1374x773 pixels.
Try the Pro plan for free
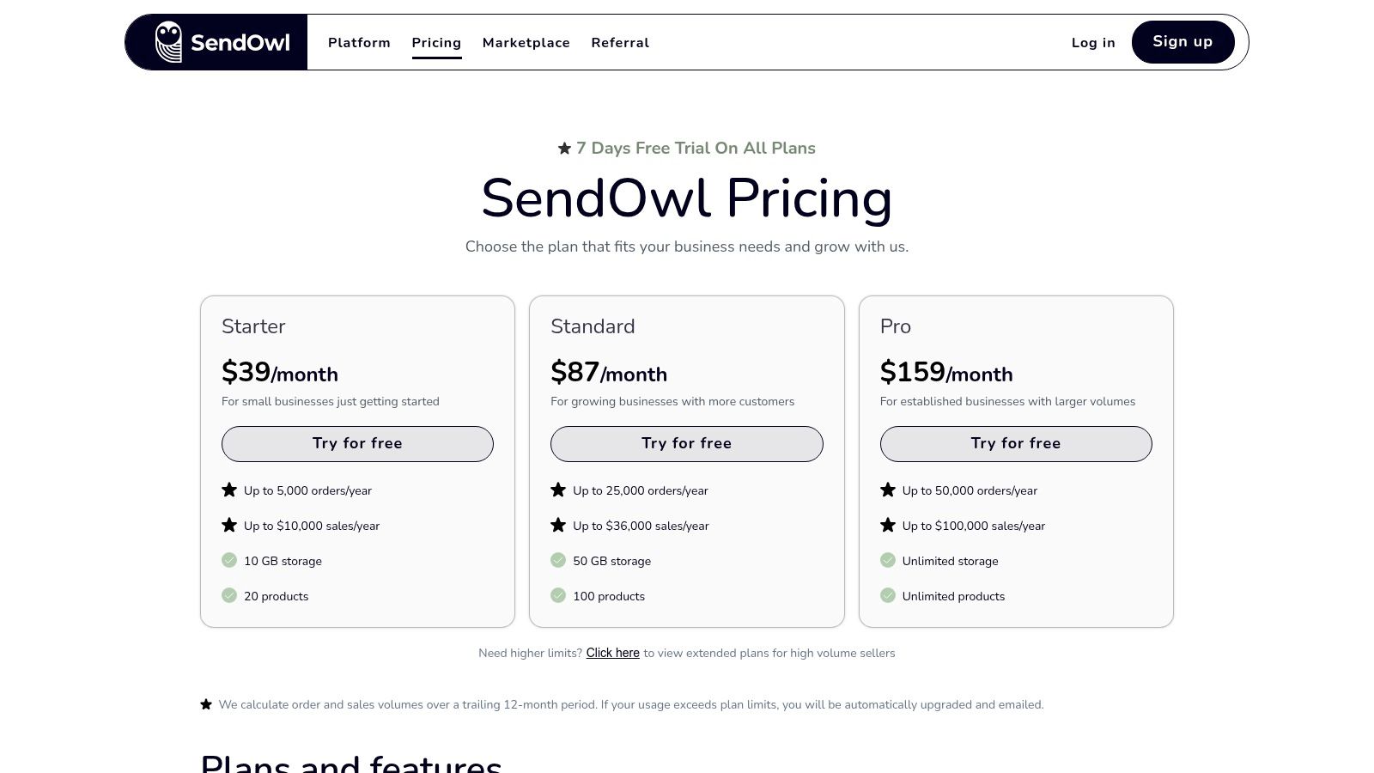pos(1016,443)
